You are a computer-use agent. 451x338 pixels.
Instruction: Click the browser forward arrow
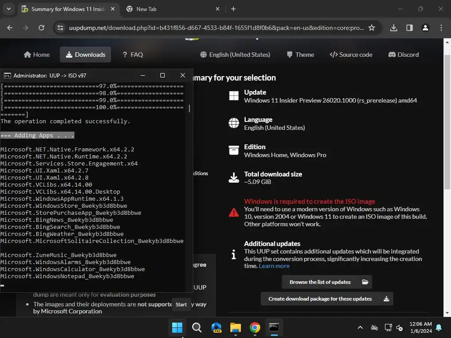(x=26, y=28)
